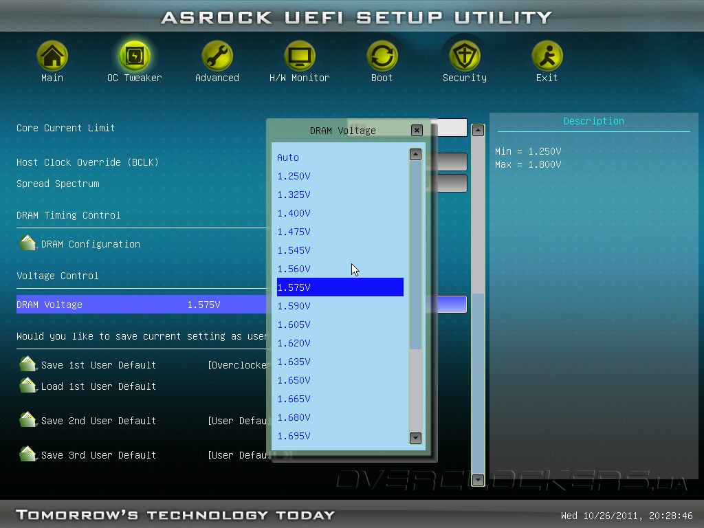704x528 pixels.
Task: Pick the 1.695V voltage entry
Action: (x=340, y=436)
